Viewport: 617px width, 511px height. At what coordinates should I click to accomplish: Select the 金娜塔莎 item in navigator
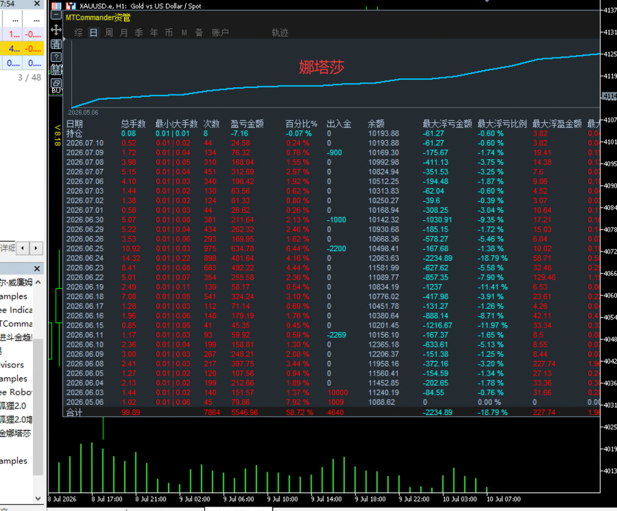pyautogui.click(x=15, y=433)
